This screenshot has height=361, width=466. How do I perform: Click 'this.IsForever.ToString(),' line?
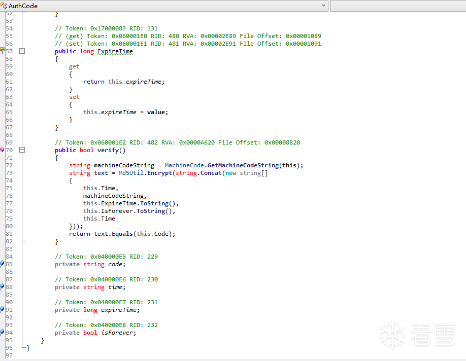click(x=129, y=211)
